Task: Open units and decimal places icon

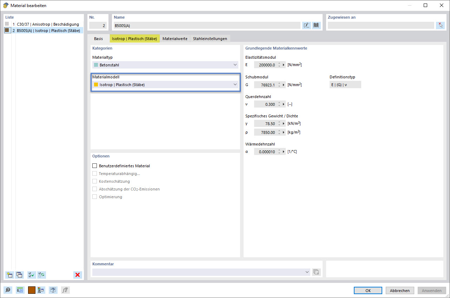Action: click(x=20, y=290)
